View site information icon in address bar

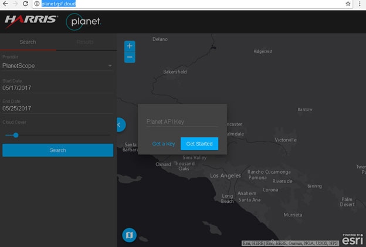point(36,4)
